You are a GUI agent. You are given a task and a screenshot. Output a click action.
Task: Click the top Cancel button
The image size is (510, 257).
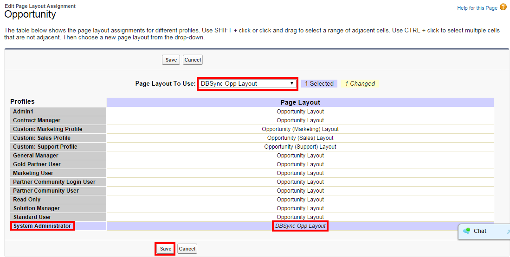point(193,60)
